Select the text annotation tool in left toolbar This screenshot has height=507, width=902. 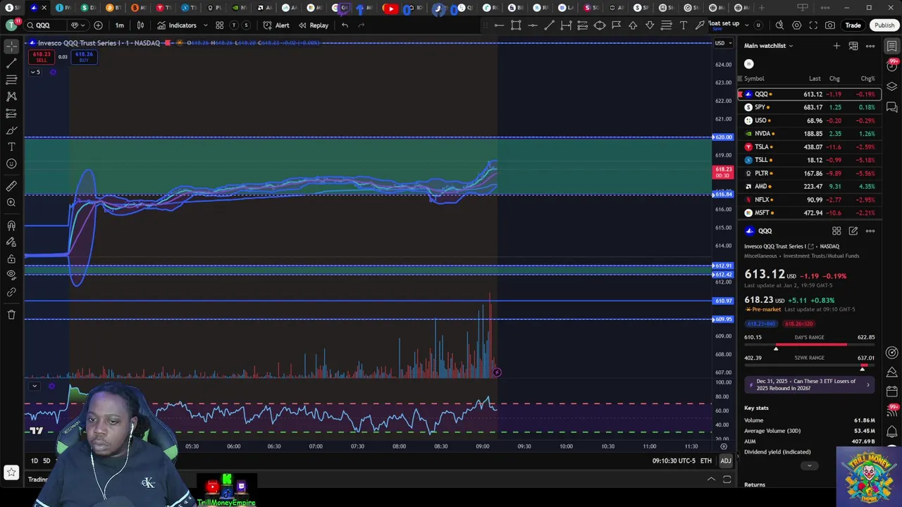11,146
